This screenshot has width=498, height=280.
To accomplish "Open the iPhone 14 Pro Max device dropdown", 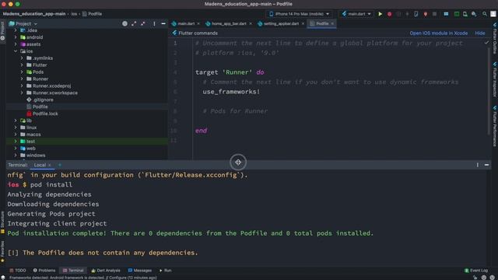I will pyautogui.click(x=299, y=14).
